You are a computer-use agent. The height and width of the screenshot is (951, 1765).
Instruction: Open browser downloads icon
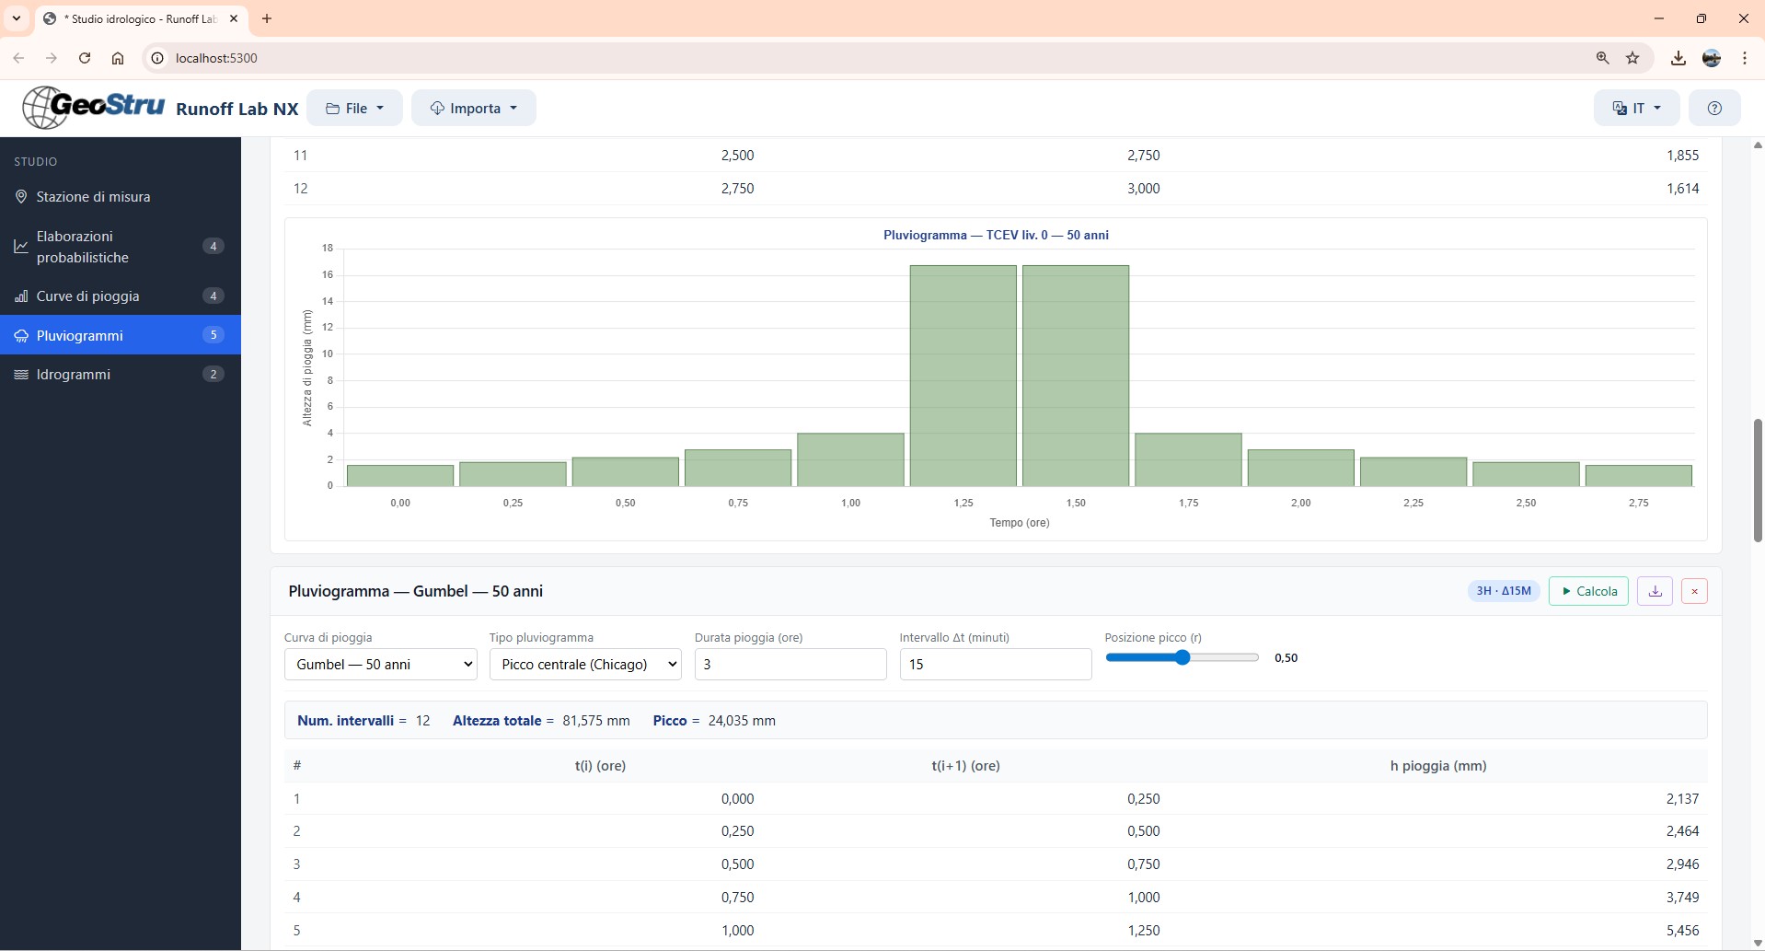1678,58
